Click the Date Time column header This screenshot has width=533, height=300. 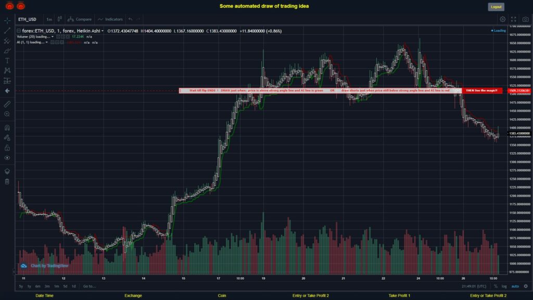pyautogui.click(x=45, y=296)
